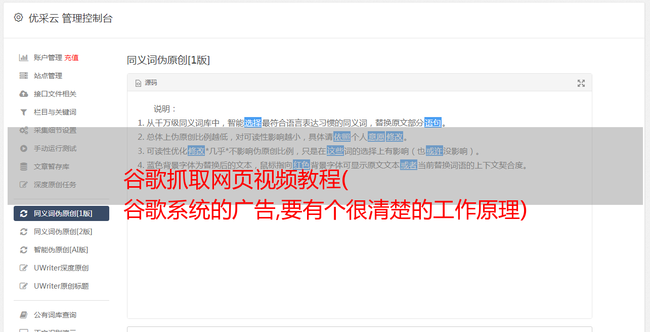
Task: Click the fullscreen expand icon in editor toolbar
Action: coord(581,83)
